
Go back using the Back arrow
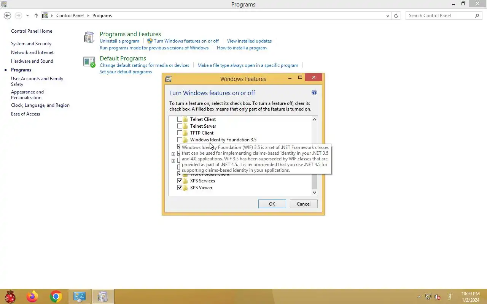coord(7,16)
